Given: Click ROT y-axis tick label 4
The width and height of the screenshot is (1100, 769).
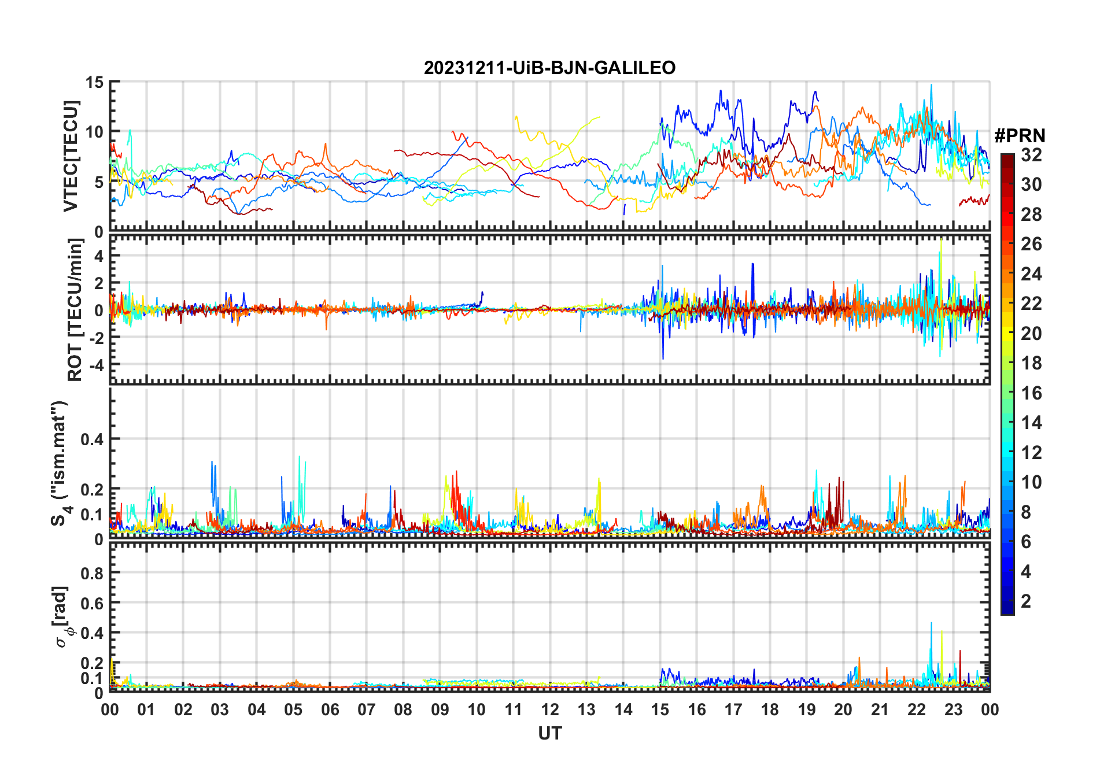Looking at the screenshot, I should 99,256.
